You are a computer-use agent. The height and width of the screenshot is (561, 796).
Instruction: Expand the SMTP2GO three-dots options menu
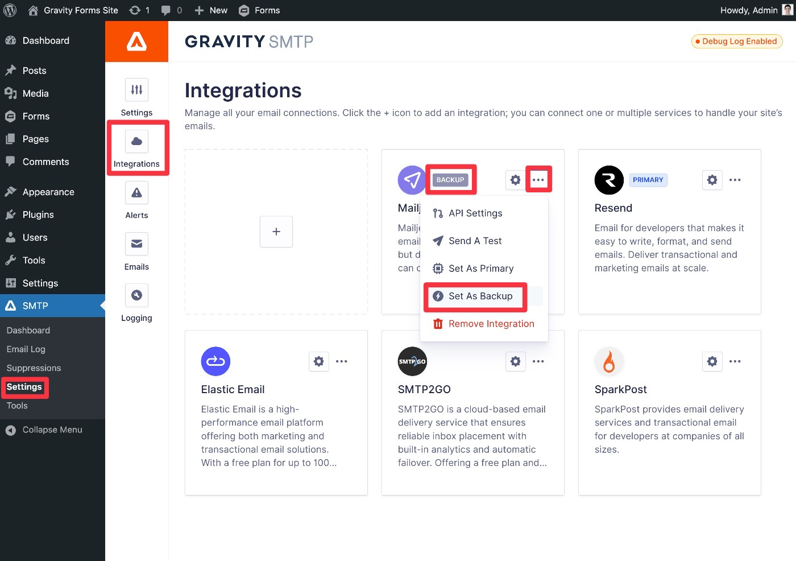[538, 361]
